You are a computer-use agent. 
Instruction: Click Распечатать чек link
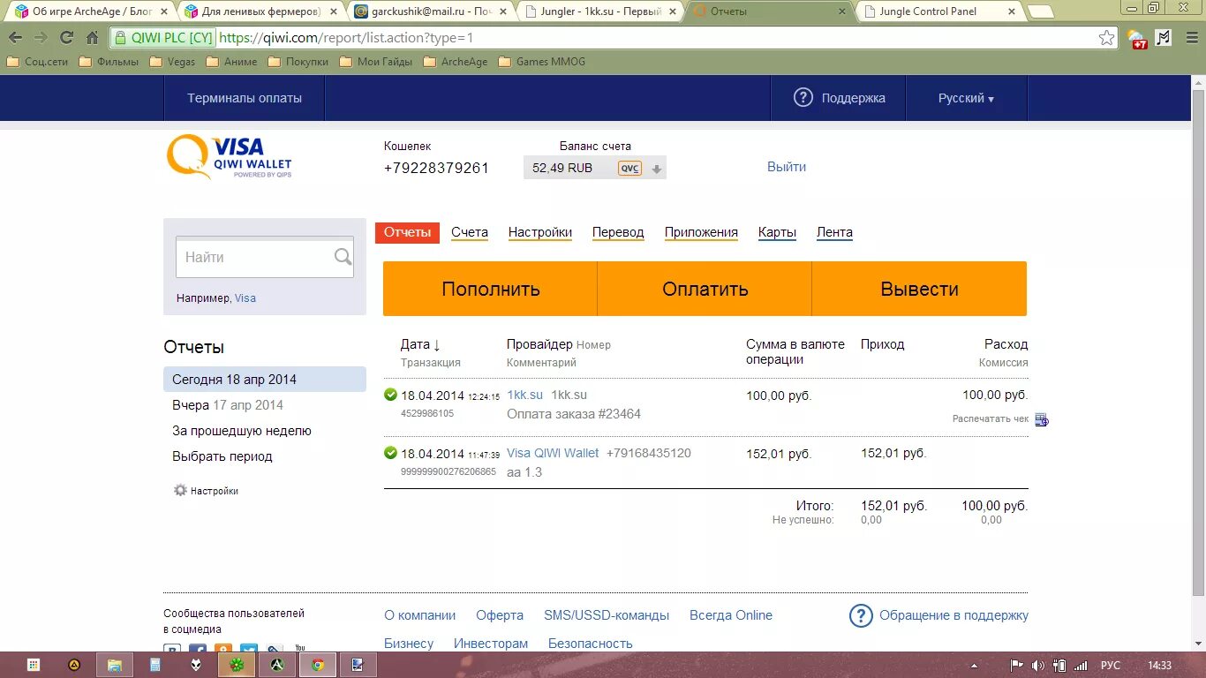coord(991,419)
